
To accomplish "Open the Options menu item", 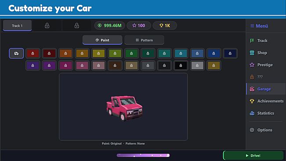I will [266, 130].
